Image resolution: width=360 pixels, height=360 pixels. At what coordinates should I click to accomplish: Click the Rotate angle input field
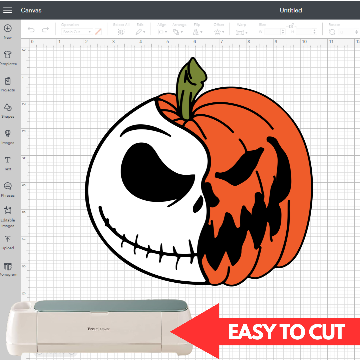pos(346,32)
